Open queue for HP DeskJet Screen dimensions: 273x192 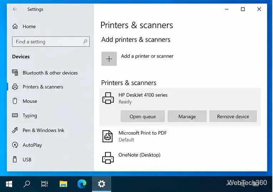coord(143,116)
